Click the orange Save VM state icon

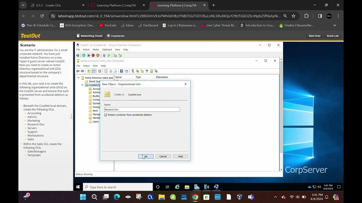pos(98,55)
